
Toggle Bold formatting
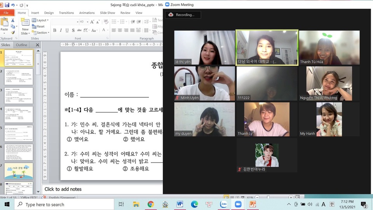coord(55,30)
